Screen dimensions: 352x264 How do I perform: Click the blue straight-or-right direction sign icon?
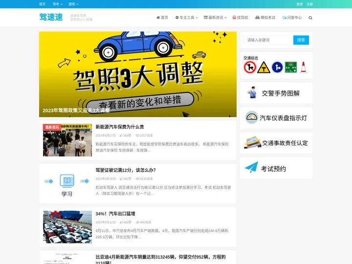click(277, 67)
